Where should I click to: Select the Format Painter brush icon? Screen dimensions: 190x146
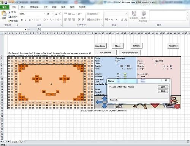(x=9, y=21)
